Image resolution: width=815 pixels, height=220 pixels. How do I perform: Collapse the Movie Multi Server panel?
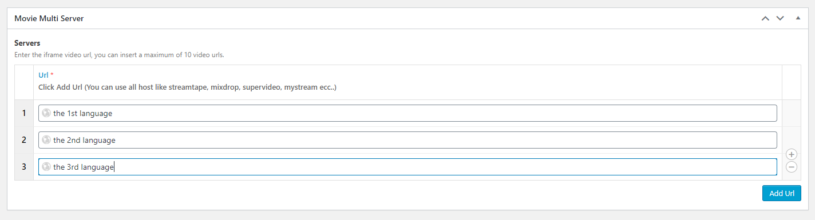(798, 18)
